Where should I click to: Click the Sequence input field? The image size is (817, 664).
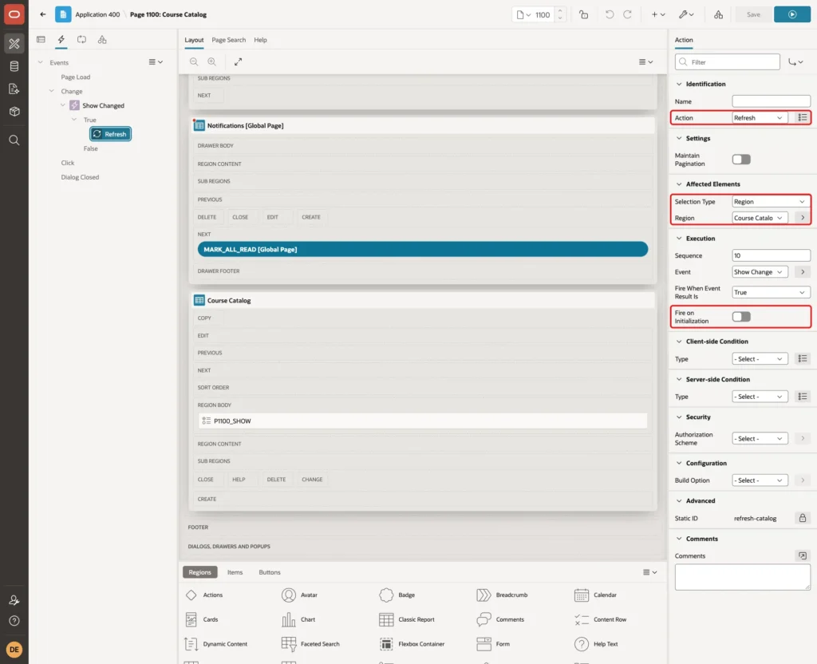(x=771, y=255)
